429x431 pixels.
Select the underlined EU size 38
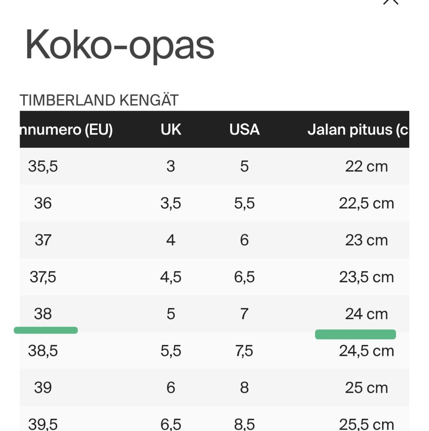(x=43, y=314)
